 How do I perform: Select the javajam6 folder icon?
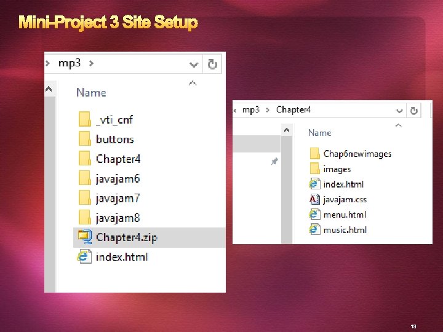pos(85,178)
